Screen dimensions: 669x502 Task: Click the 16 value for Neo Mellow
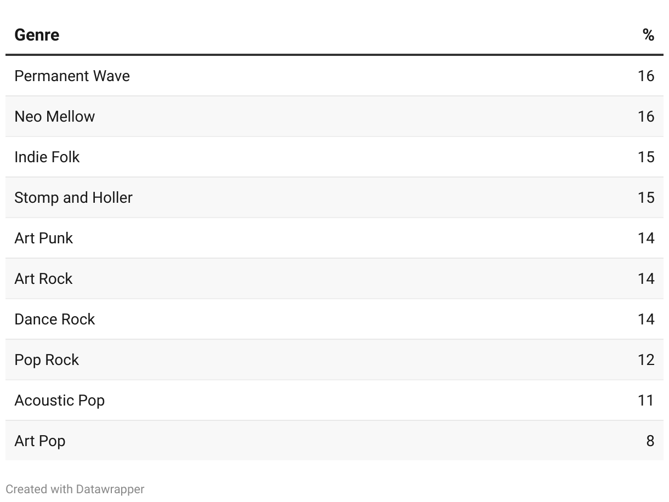pyautogui.click(x=646, y=116)
